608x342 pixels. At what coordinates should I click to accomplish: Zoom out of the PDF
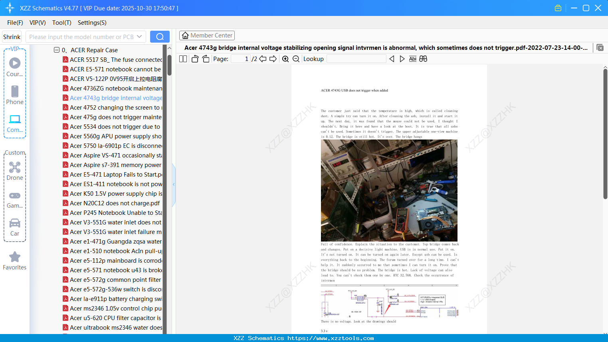(x=296, y=59)
